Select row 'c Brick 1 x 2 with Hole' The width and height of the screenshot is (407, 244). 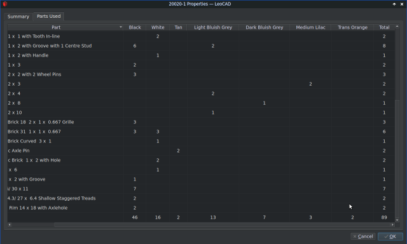201,160
